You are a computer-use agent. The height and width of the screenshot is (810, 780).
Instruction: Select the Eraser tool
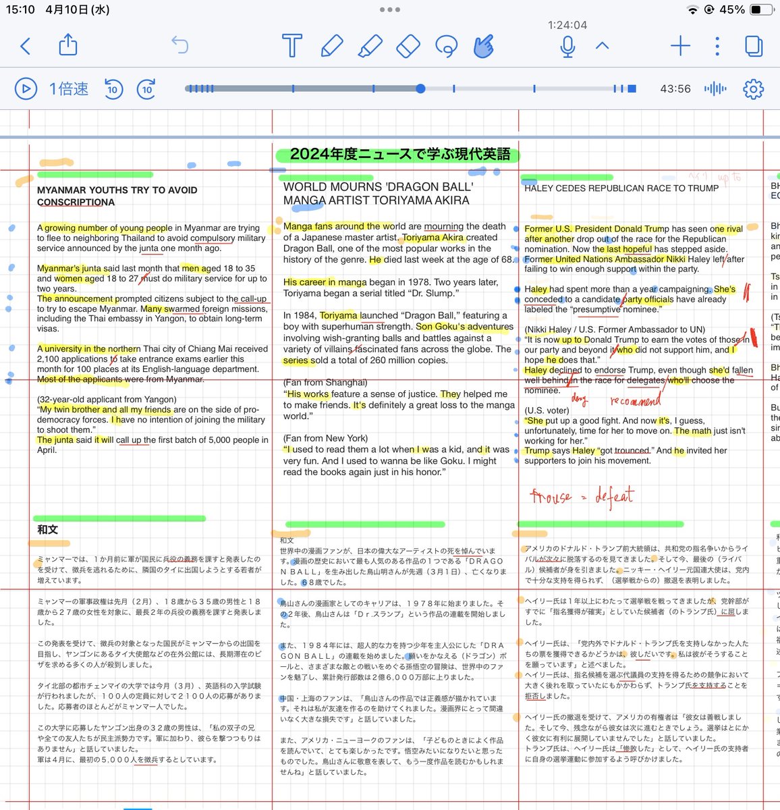(x=408, y=46)
